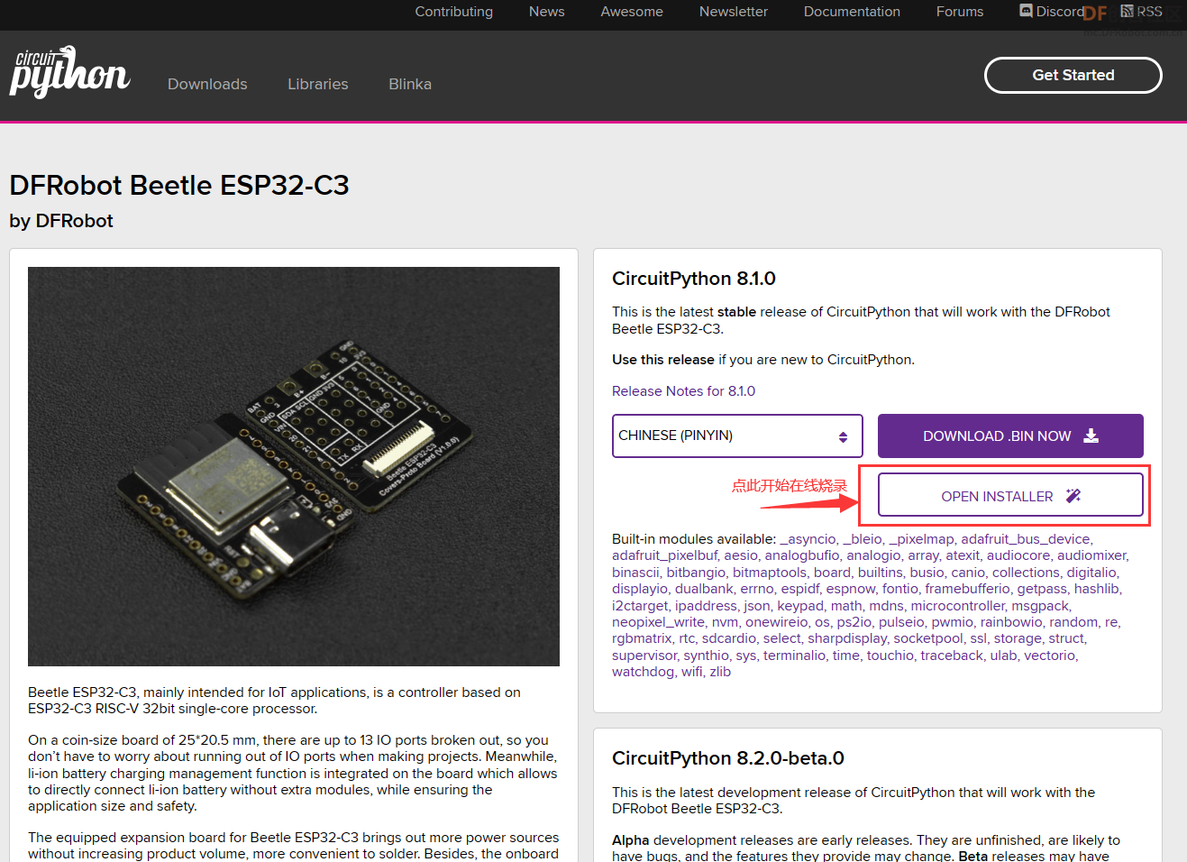Click the Discord chat icon
Screen dimensions: 1187x862
click(1026, 11)
